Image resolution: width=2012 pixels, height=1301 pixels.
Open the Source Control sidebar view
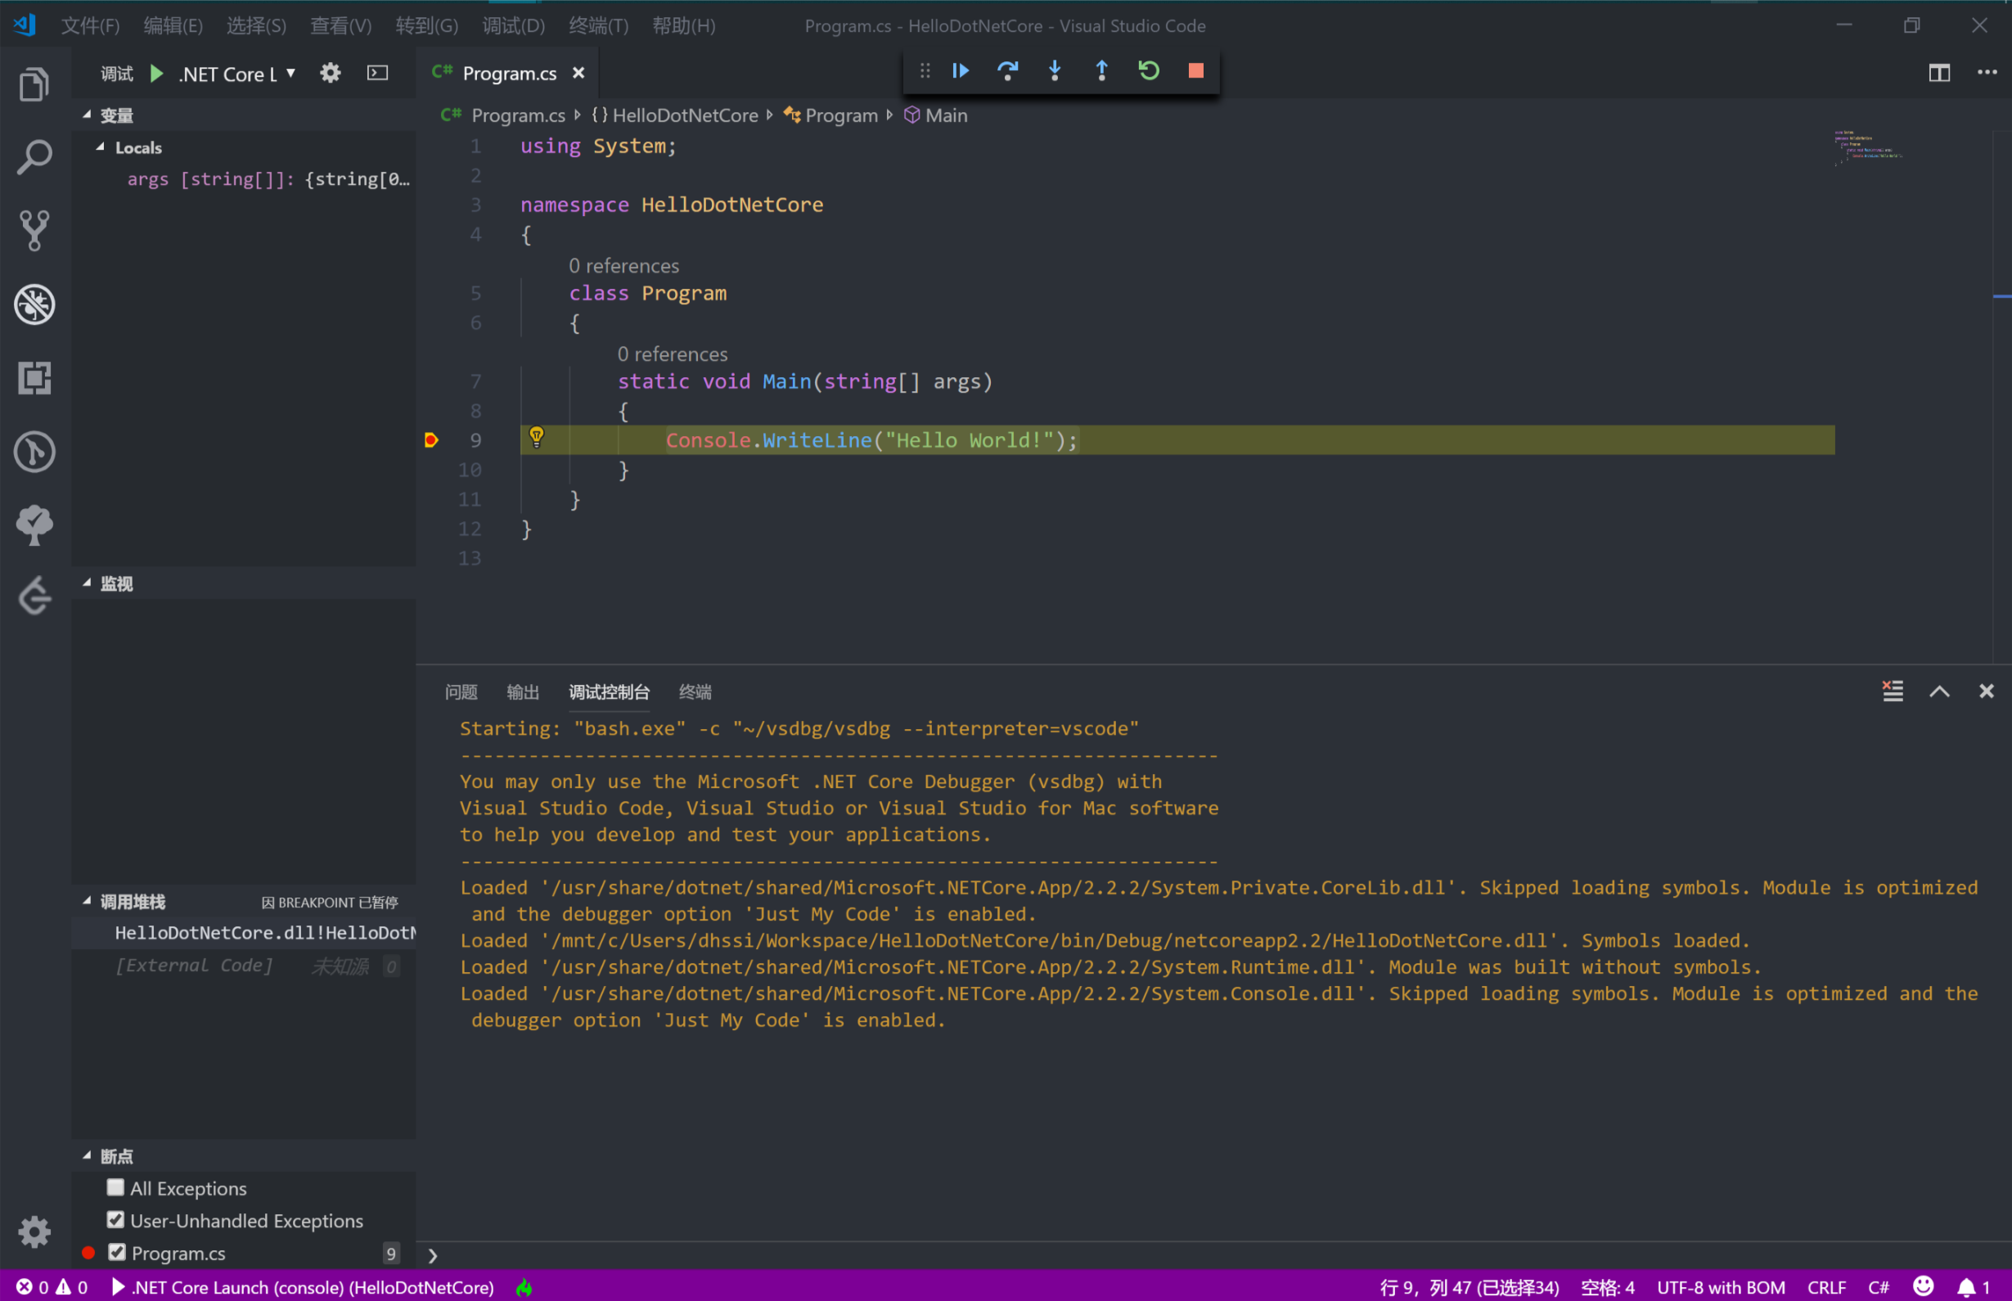pos(34,230)
